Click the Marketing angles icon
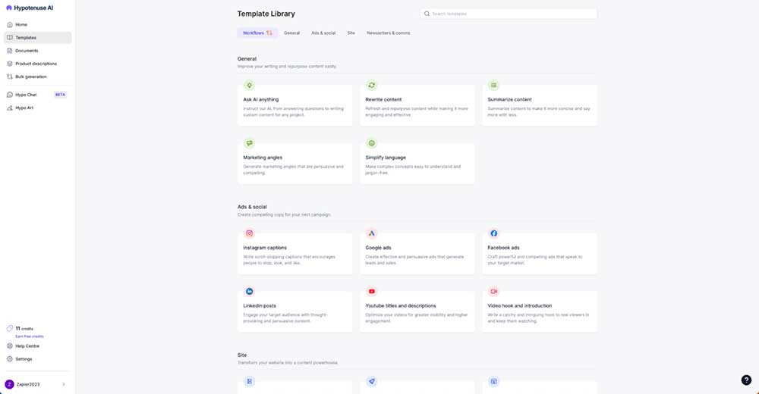 pos(249,143)
